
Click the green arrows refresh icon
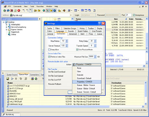(15, 10)
